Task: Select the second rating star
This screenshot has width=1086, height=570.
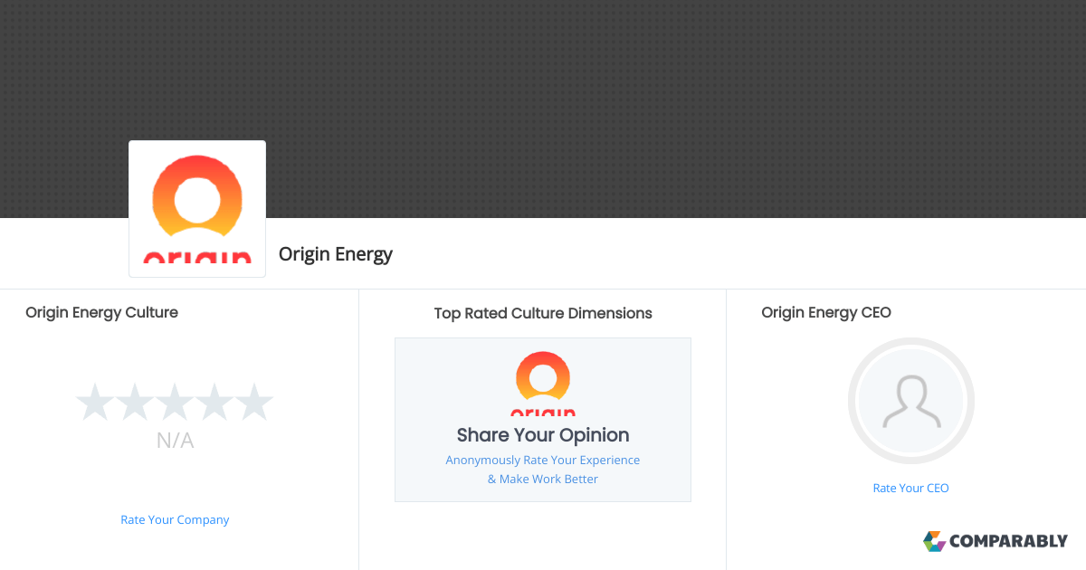Action: 134,402
